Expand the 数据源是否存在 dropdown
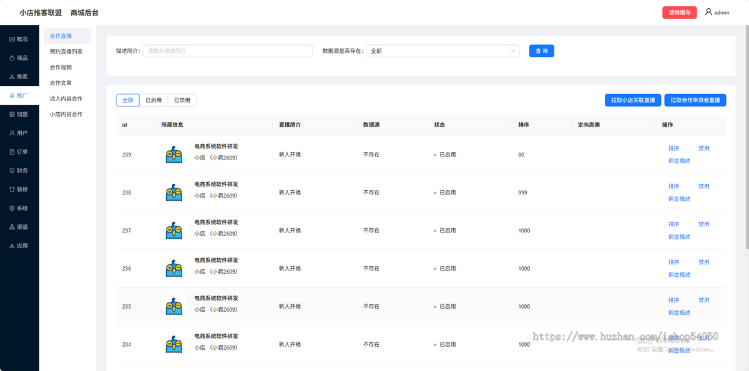 coord(443,51)
